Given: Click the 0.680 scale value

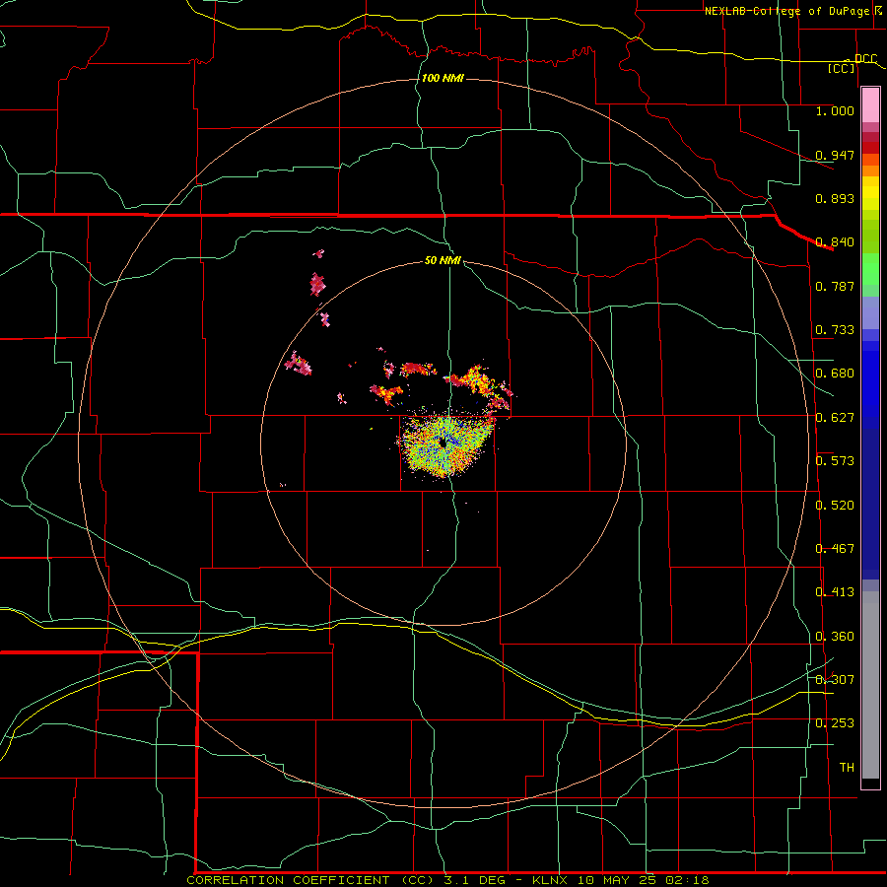Looking at the screenshot, I should pyautogui.click(x=835, y=374).
